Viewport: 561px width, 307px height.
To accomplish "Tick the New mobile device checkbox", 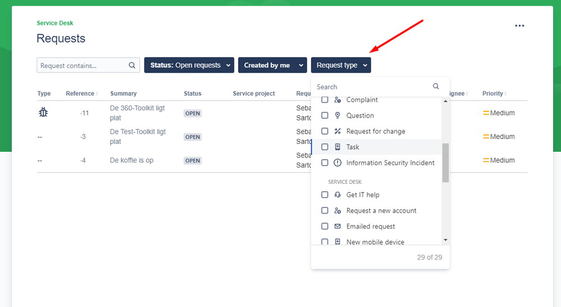I will [325, 242].
